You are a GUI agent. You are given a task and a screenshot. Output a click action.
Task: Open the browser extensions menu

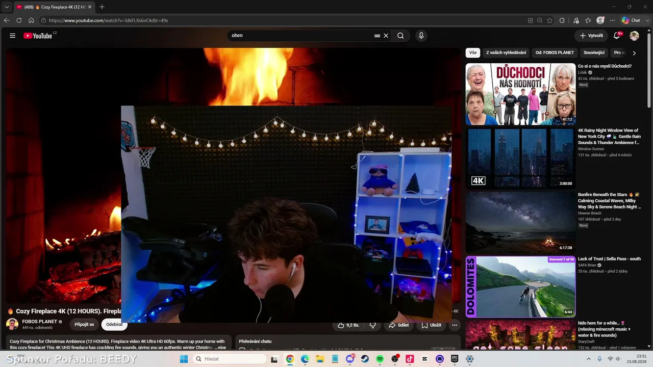click(562, 20)
